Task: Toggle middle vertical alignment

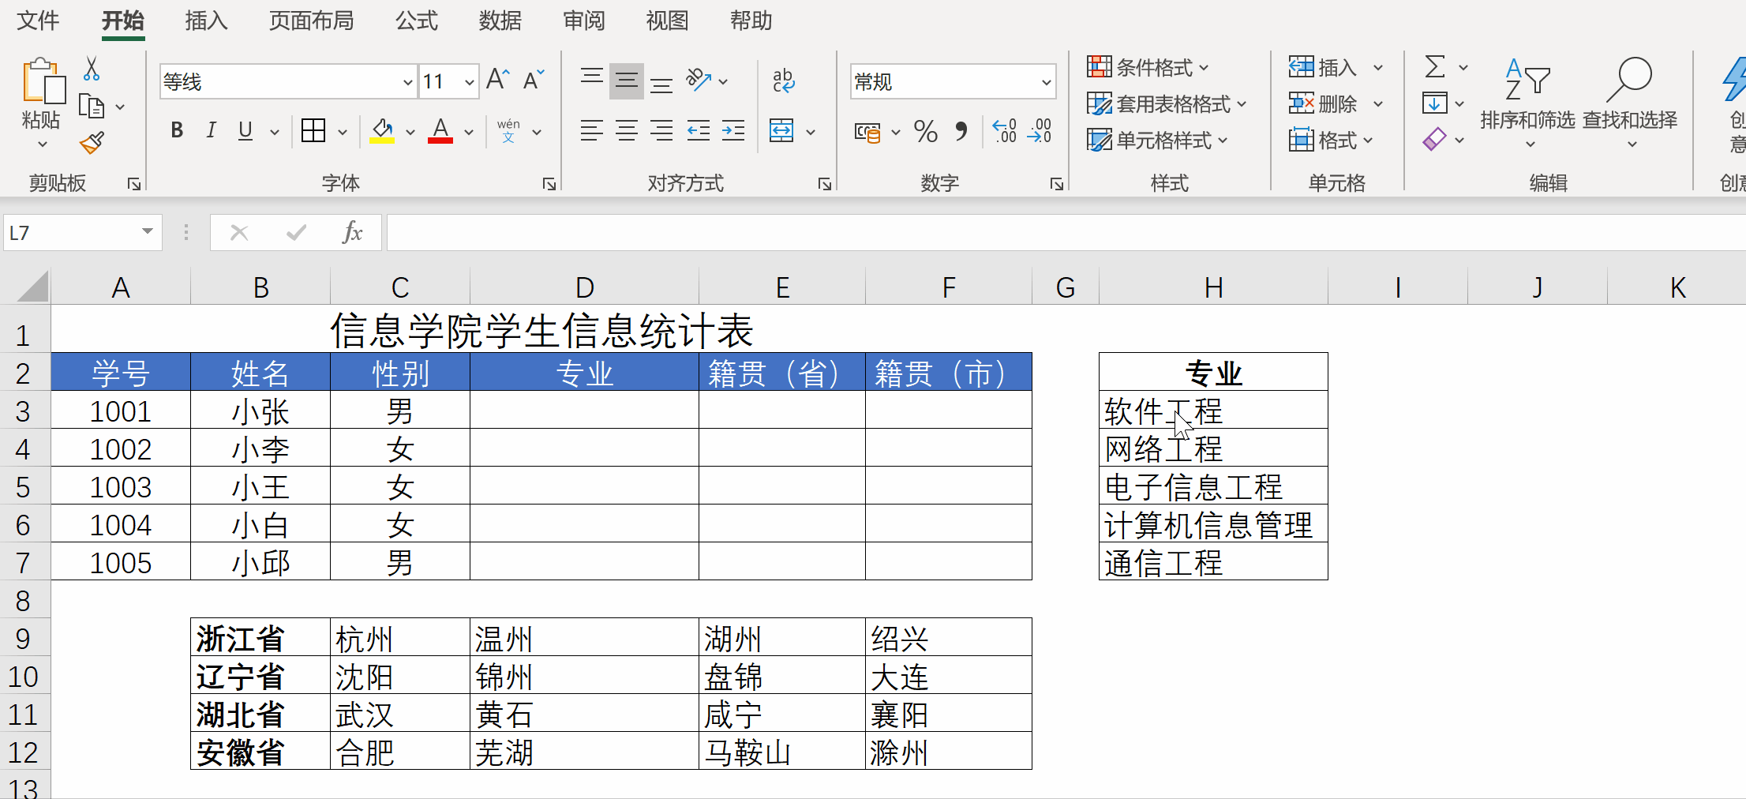Action: coord(627,81)
